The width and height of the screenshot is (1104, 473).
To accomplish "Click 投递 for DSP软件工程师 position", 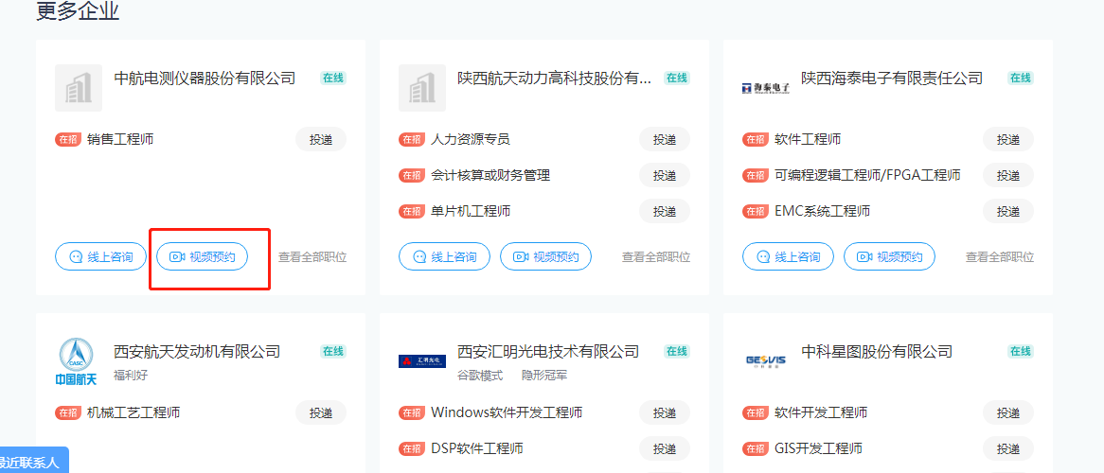I will coord(665,448).
